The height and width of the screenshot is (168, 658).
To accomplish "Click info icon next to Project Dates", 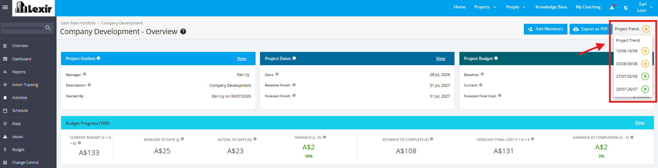I will [x=294, y=58].
